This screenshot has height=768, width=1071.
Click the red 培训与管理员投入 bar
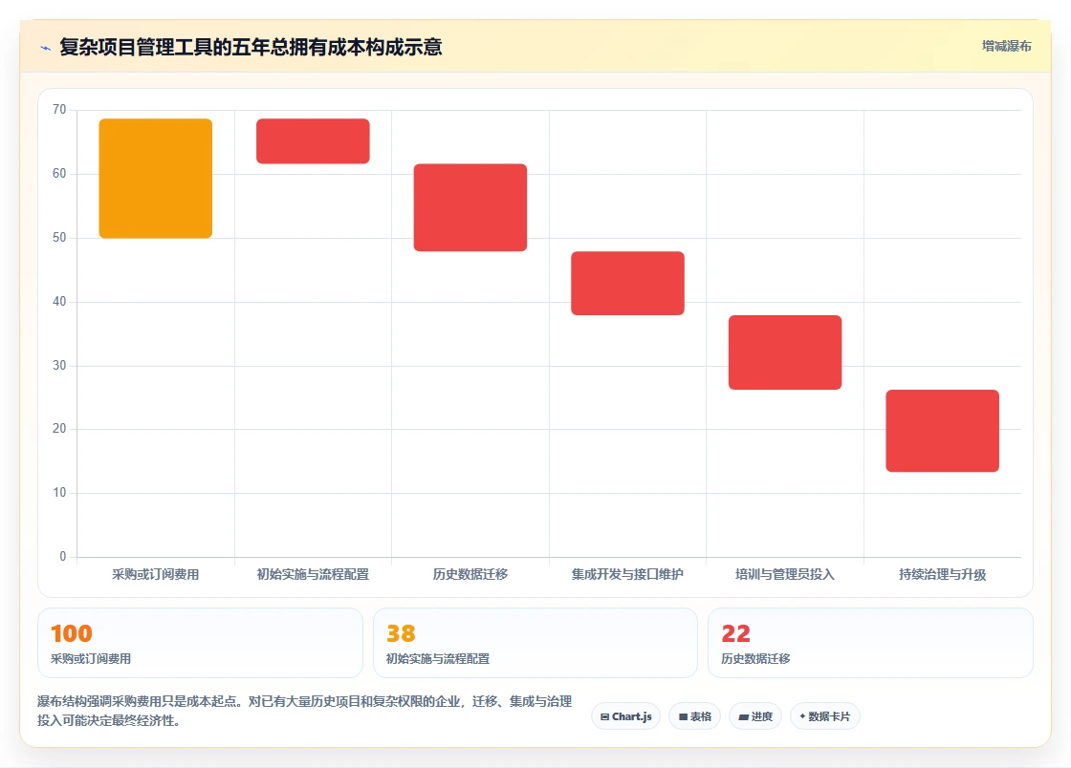click(x=785, y=352)
